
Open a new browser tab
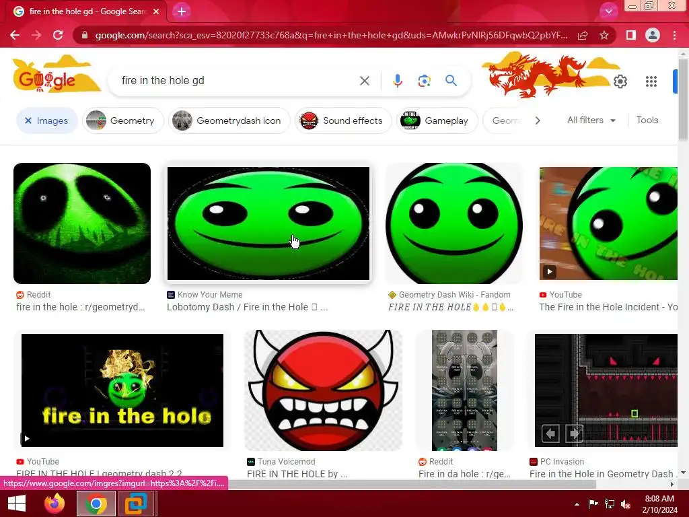[182, 11]
